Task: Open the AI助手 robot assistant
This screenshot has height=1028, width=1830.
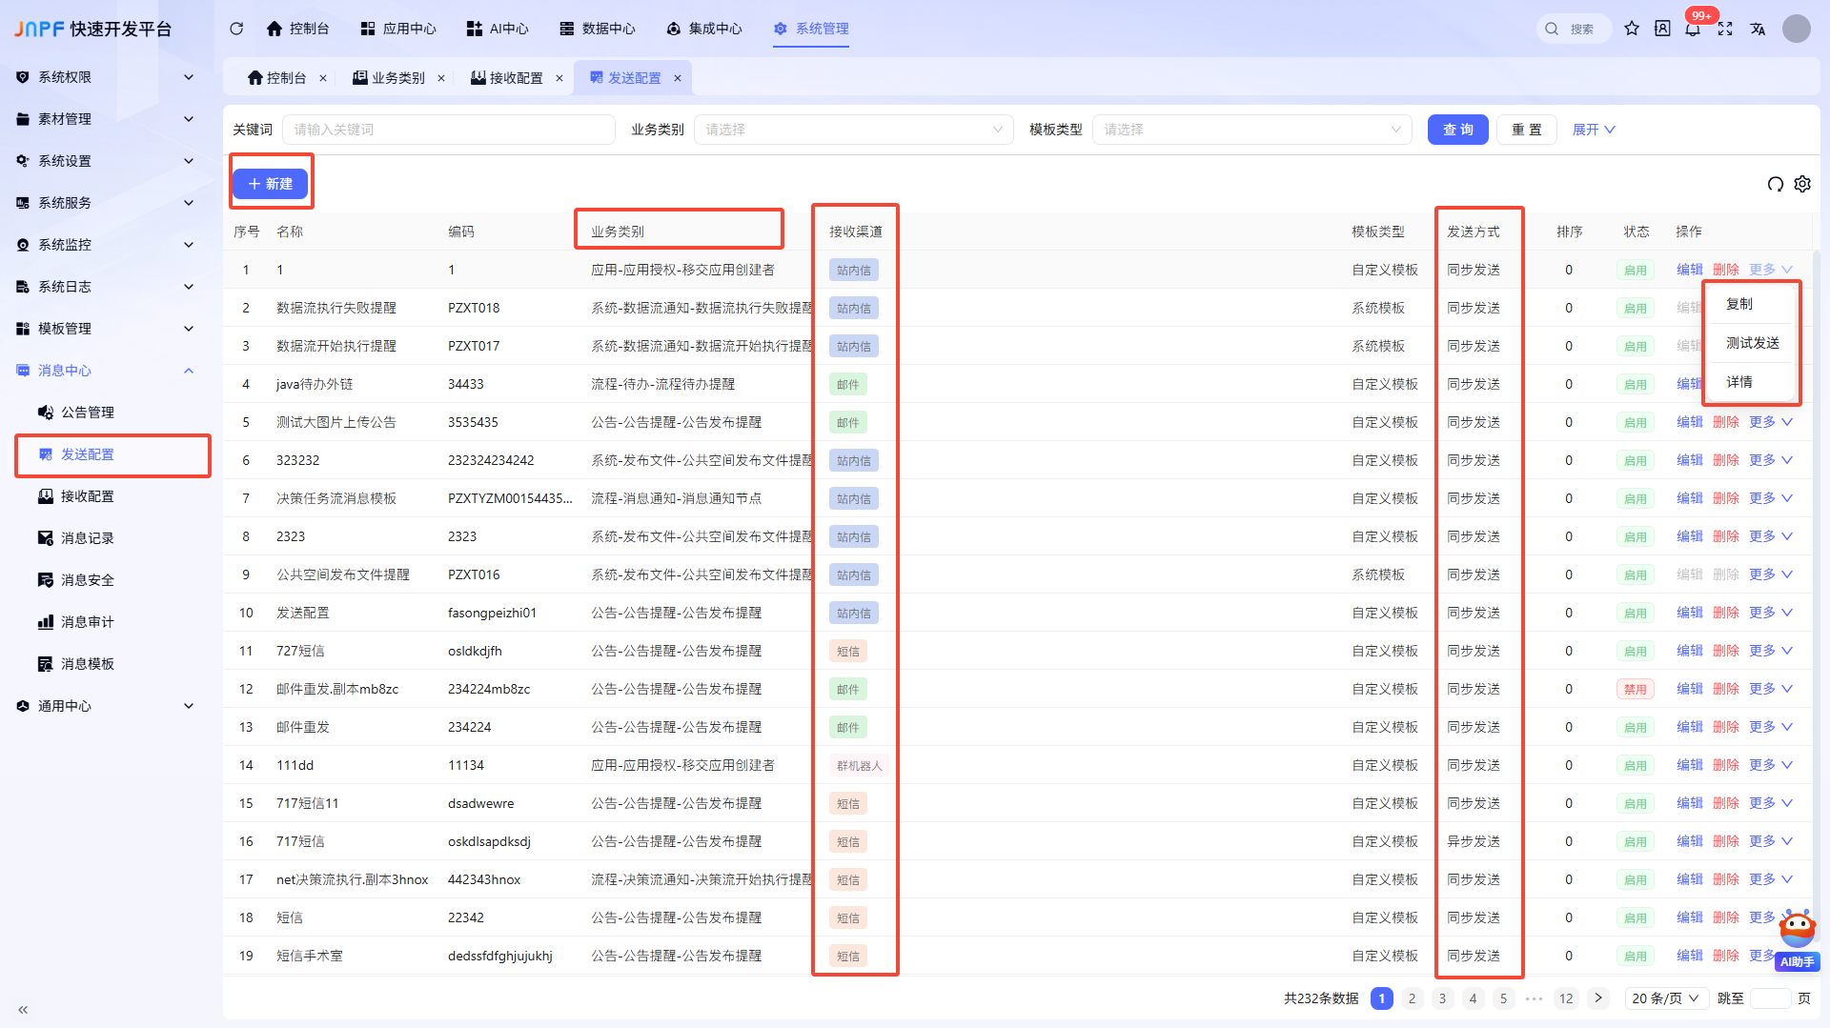Action: click(x=1798, y=940)
